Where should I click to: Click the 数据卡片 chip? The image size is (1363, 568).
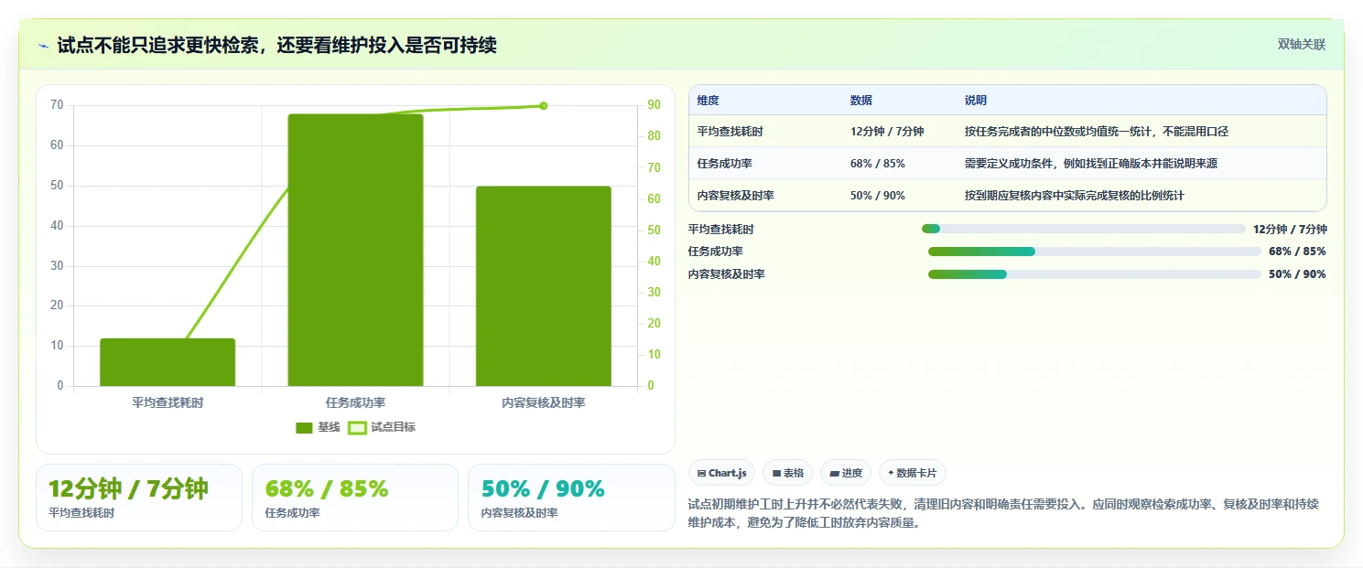coord(912,473)
